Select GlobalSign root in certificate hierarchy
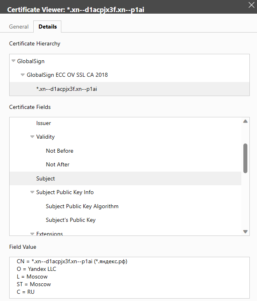Image resolution: width=257 pixels, height=301 pixels. 31,61
